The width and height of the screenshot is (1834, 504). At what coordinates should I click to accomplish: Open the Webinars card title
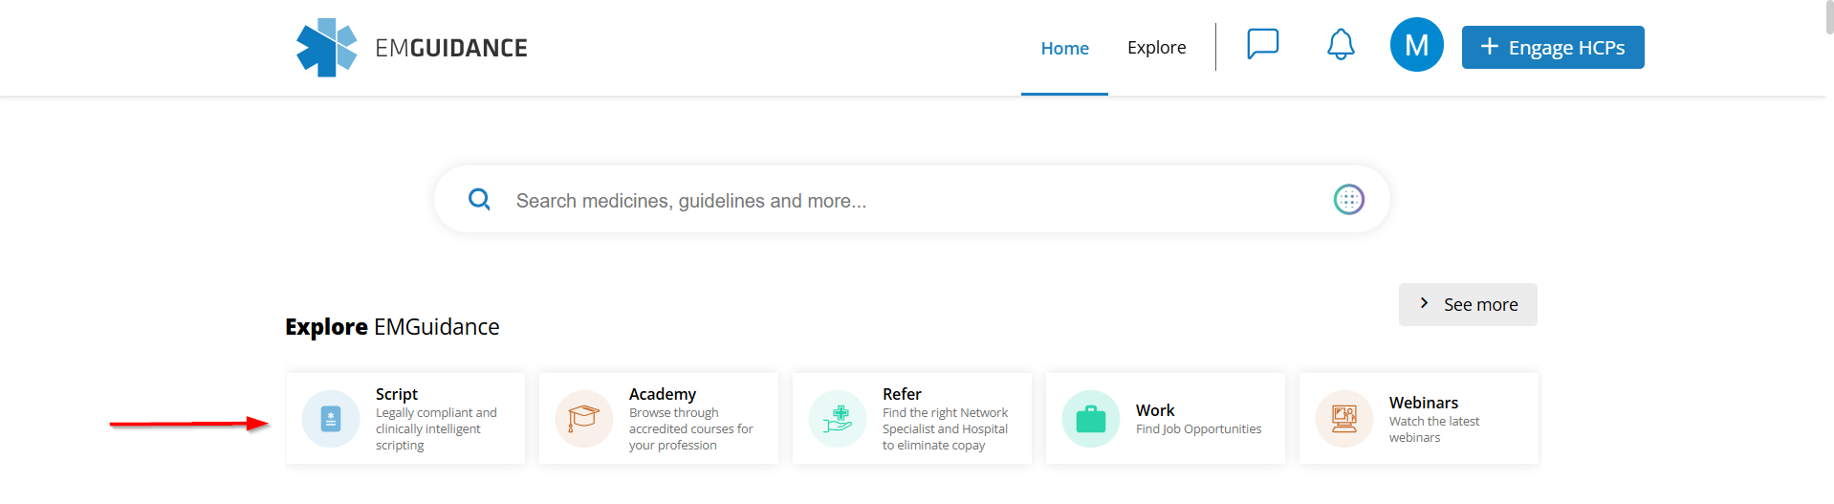tap(1423, 403)
